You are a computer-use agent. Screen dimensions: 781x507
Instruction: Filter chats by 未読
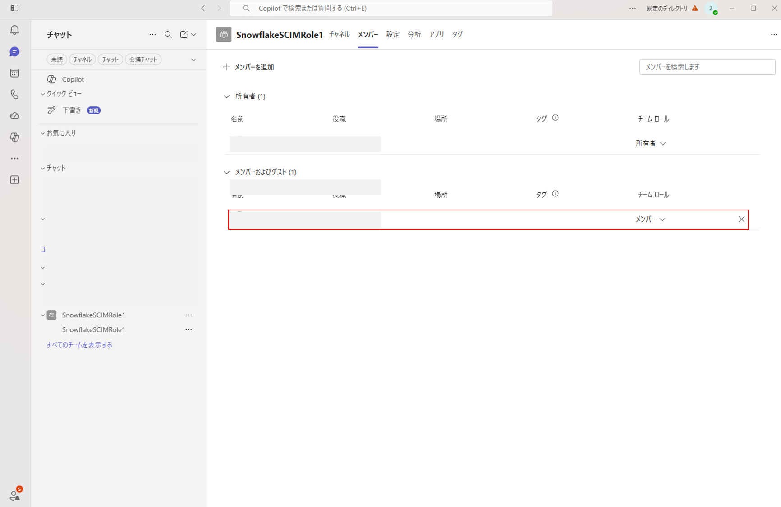(57, 59)
